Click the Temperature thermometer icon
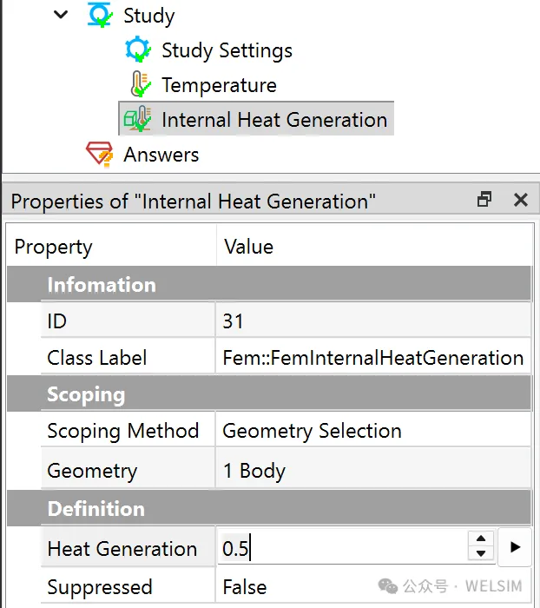 click(x=140, y=85)
